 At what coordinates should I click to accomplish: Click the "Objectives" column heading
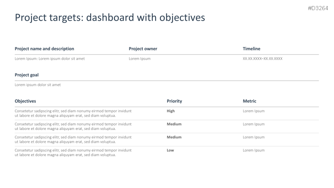pos(25,101)
